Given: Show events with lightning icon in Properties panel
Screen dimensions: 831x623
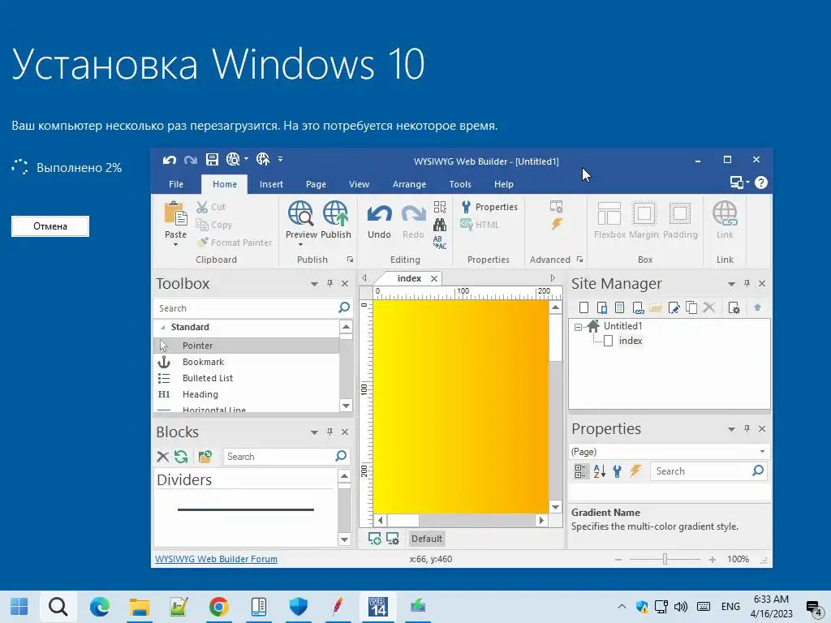Looking at the screenshot, I should (x=635, y=470).
